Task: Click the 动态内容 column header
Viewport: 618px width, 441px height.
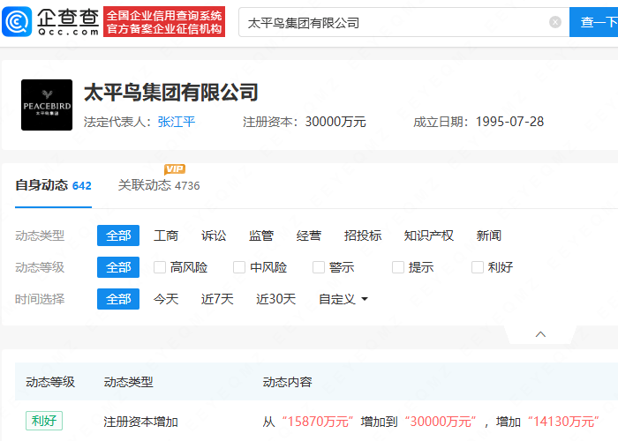Action: tap(287, 382)
